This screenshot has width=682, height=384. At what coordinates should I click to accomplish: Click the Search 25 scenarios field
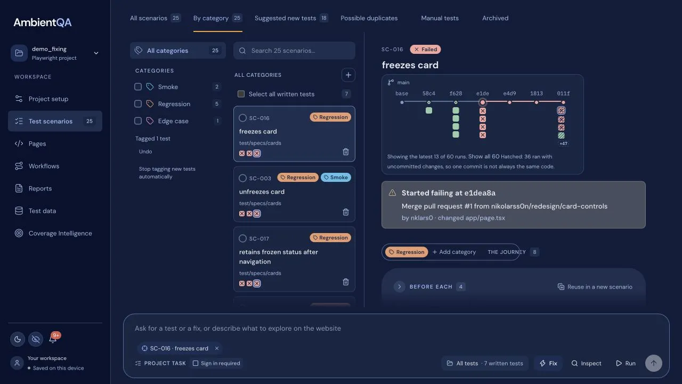click(x=294, y=51)
